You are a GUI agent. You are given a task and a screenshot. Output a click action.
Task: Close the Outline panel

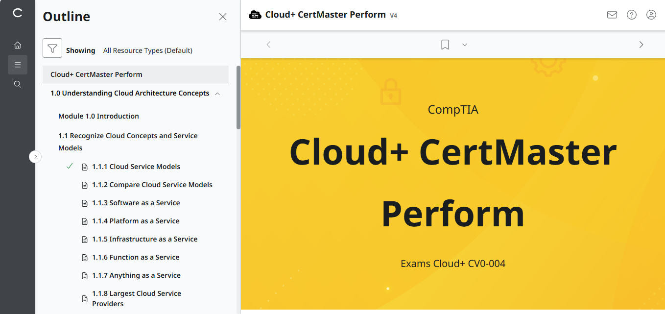click(x=223, y=16)
